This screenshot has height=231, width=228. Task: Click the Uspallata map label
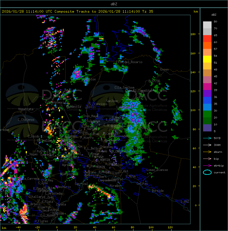pyautogui.click(x=26, y=109)
